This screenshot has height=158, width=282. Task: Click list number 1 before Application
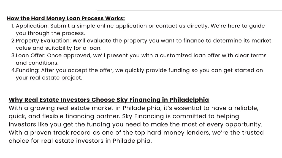[13, 26]
